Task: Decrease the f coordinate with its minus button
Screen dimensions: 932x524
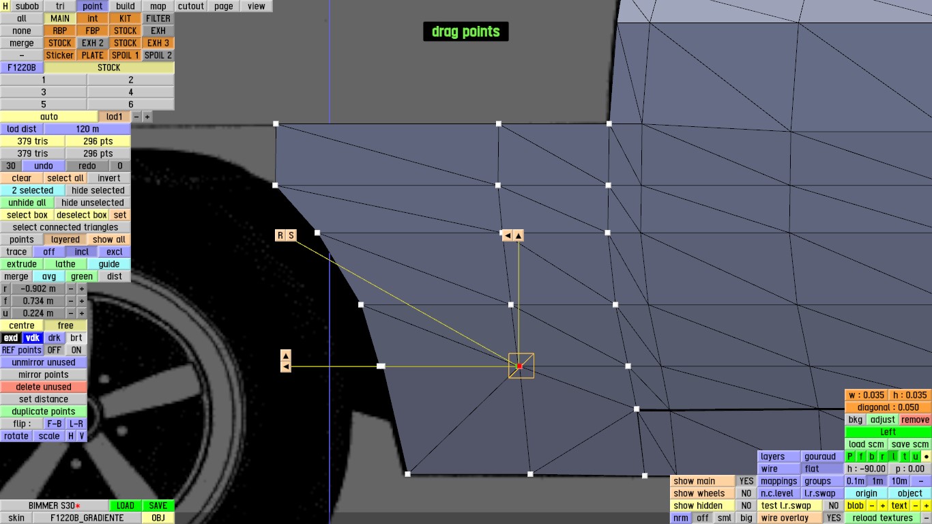Action: coord(70,301)
